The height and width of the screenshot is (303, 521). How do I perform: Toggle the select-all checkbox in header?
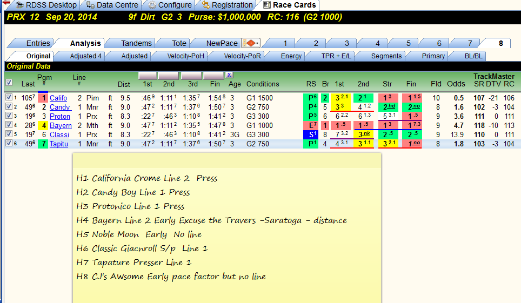(9, 83)
